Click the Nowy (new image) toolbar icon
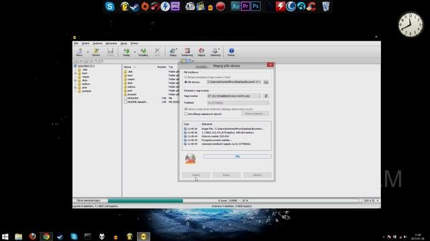Screen dimensions: 430x241 pyautogui.click(x=79, y=52)
